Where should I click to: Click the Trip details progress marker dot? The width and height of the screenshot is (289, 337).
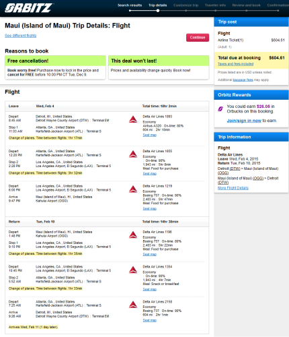158,11
